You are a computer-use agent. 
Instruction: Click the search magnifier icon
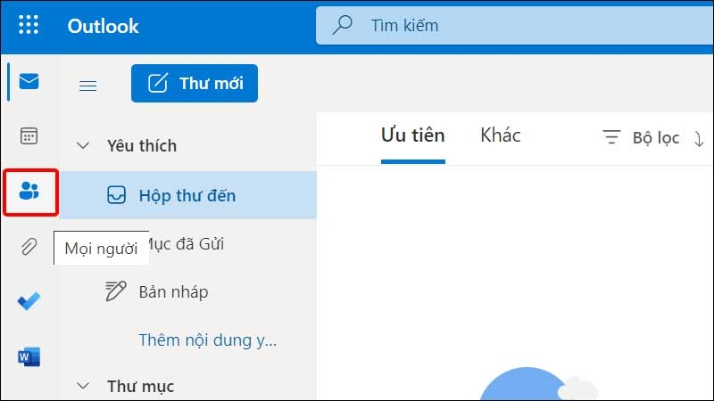[343, 25]
